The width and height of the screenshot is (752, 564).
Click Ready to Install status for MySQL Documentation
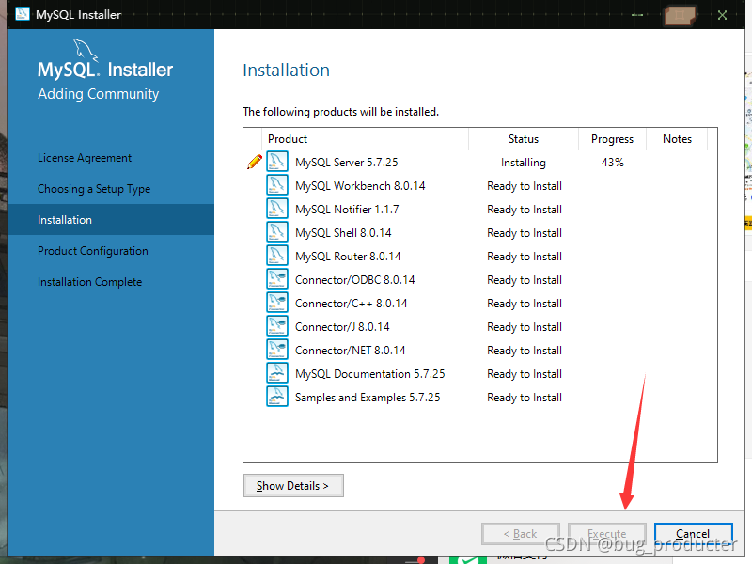[x=525, y=374]
